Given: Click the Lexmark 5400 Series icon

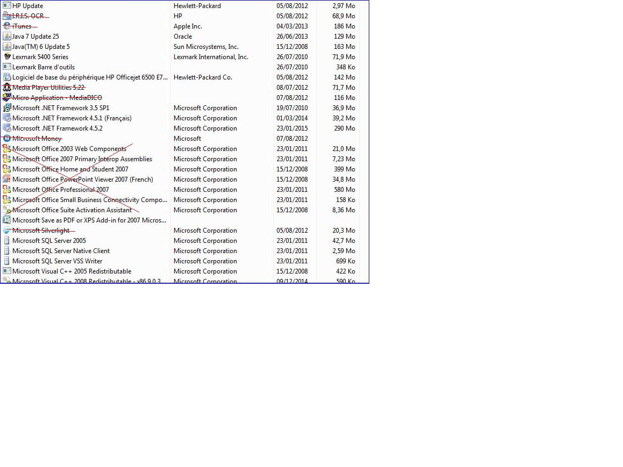Looking at the screenshot, I should click(7, 57).
